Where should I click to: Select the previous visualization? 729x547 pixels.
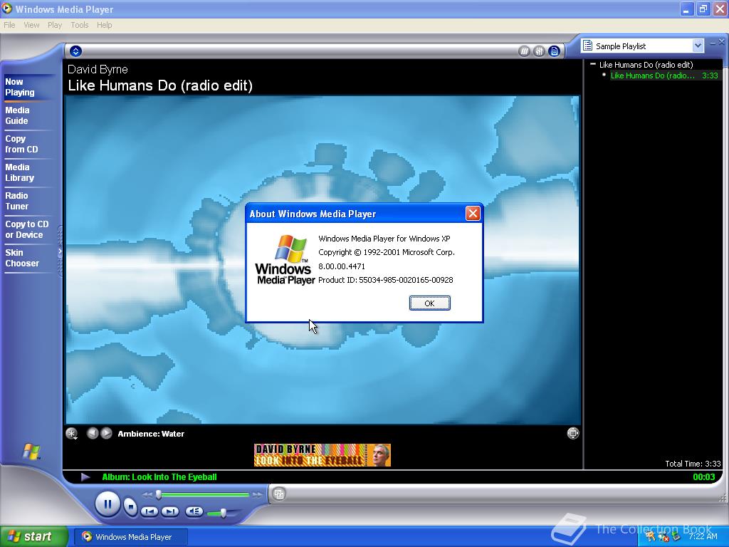tap(93, 433)
